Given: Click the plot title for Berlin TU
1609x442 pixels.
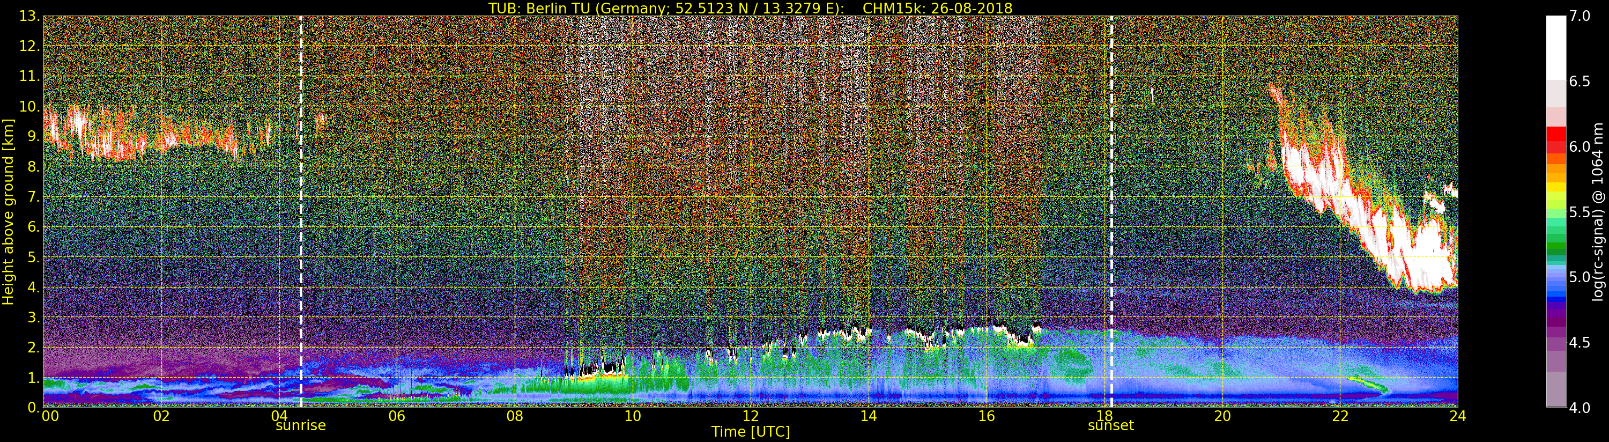Looking at the screenshot, I should [750, 8].
